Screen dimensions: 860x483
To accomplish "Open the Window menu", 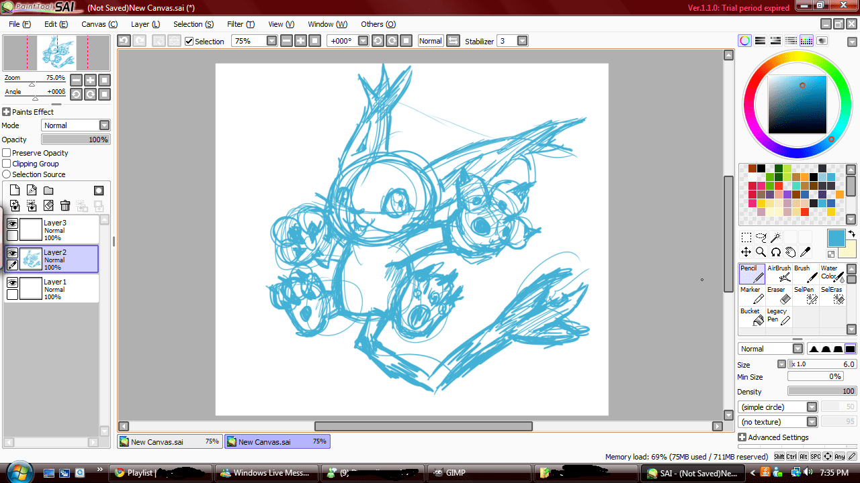I will click(x=327, y=24).
